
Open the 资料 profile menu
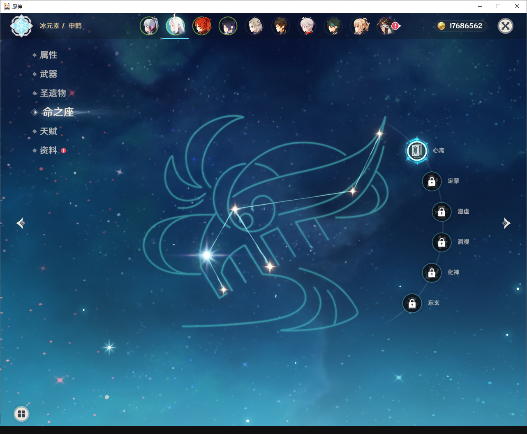coord(49,150)
